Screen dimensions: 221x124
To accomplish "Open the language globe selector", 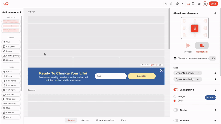I will [x=177, y=4].
